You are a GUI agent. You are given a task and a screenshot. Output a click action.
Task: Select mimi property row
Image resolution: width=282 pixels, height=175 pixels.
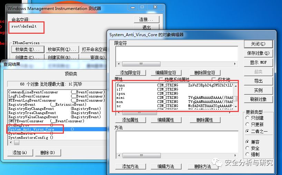click(x=174, y=97)
